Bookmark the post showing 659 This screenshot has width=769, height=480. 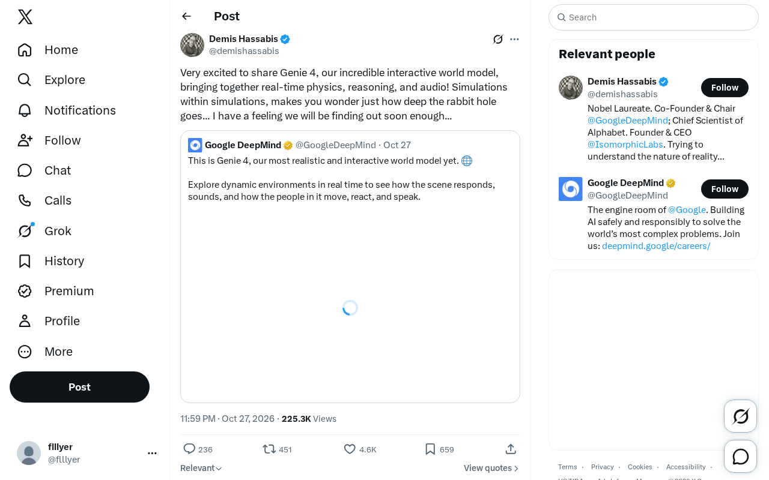click(430, 449)
